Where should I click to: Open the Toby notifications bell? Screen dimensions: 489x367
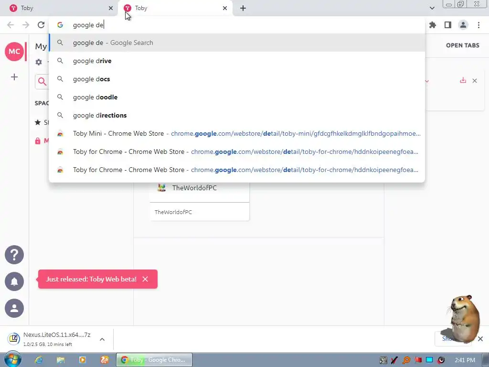(x=14, y=281)
